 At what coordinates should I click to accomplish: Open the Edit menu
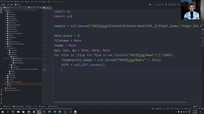click(8, 2)
